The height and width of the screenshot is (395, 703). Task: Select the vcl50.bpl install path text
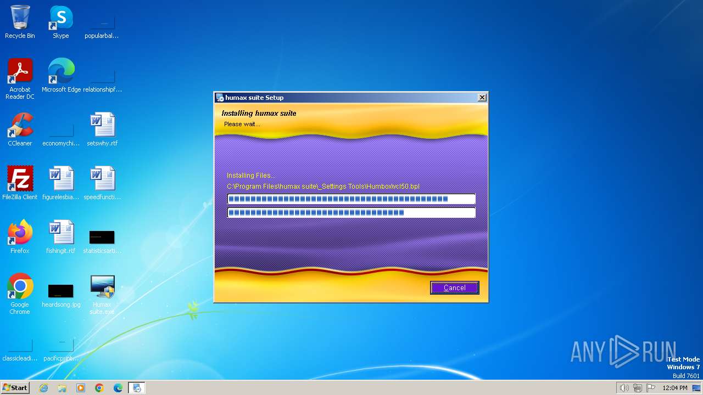(x=323, y=187)
